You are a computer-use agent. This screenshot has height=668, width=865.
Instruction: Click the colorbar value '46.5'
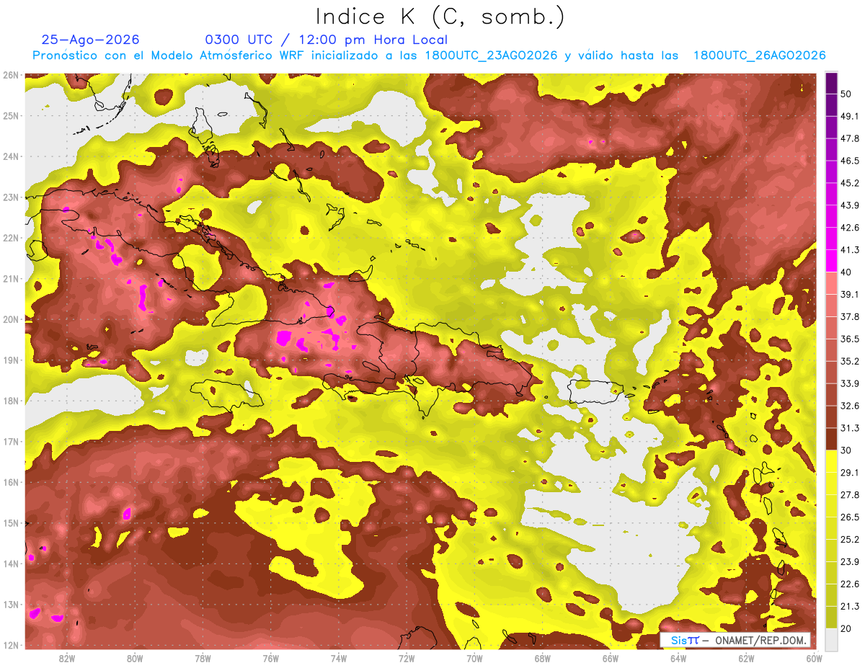coord(850,161)
